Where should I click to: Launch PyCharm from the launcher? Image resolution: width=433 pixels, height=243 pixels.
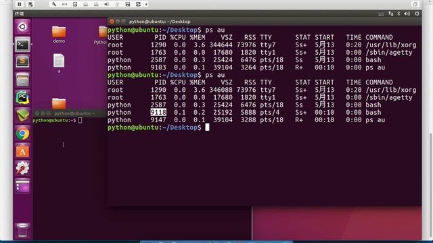pos(22,97)
